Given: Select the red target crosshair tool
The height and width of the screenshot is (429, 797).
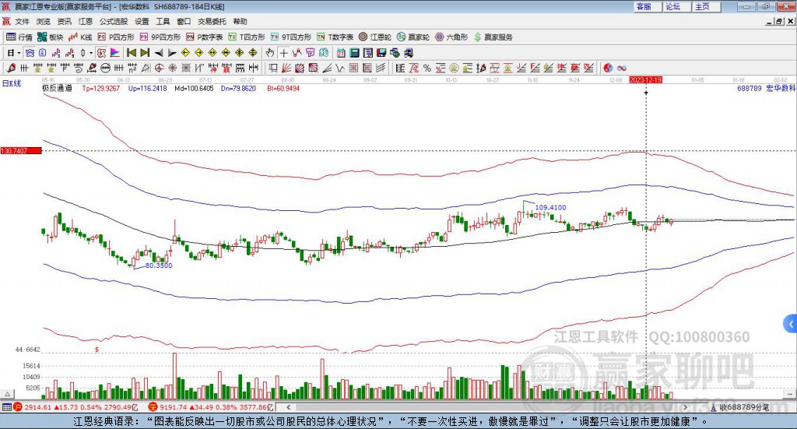Looking at the screenshot, I should tap(159, 68).
